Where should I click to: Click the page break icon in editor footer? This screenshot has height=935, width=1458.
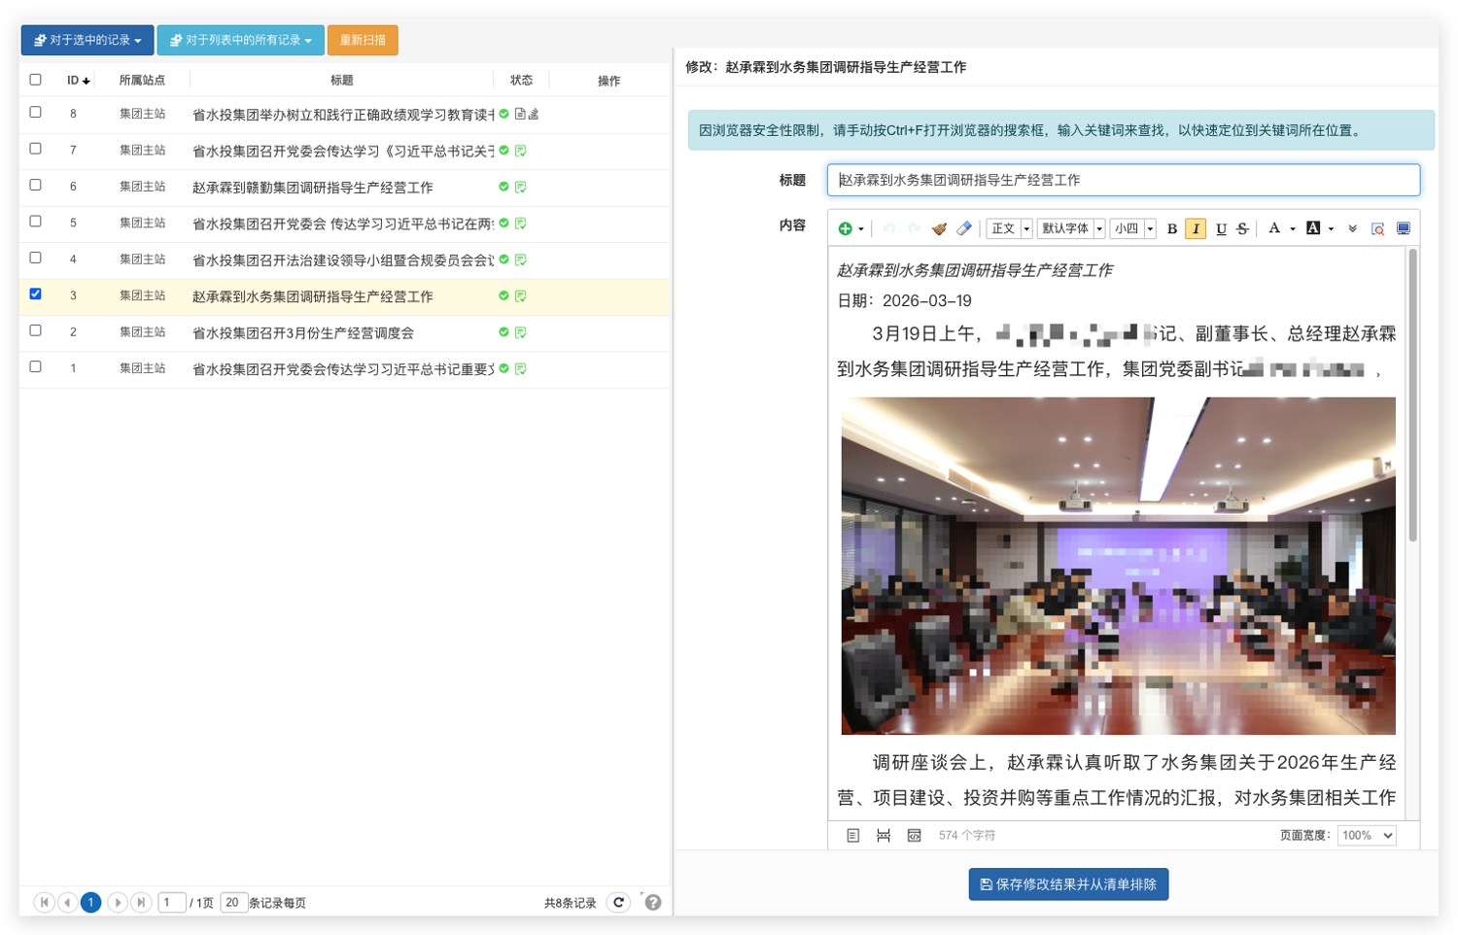884,835
